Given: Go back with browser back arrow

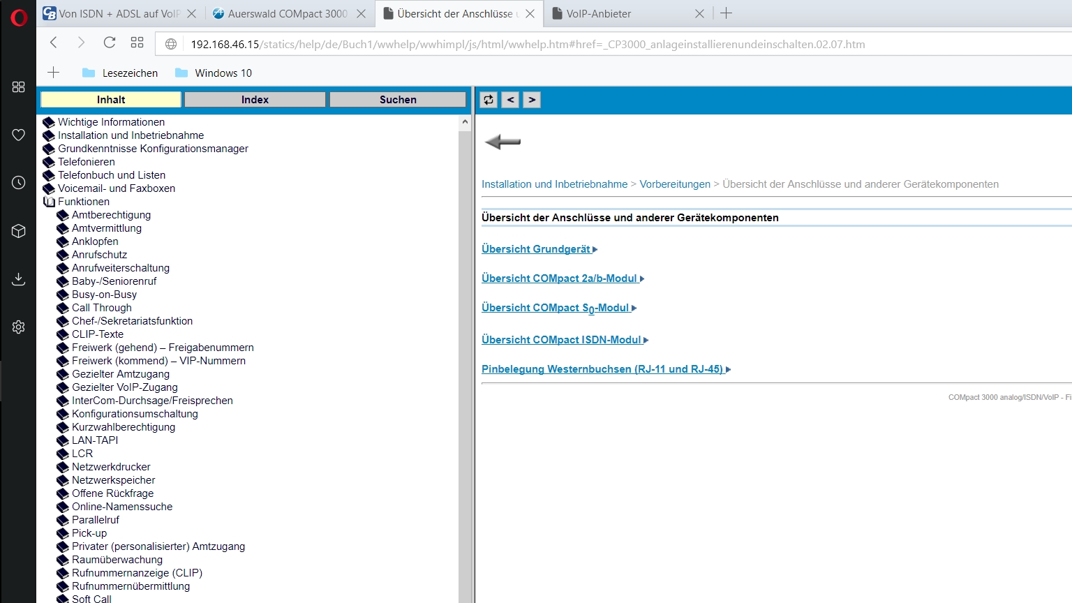Looking at the screenshot, I should [54, 43].
